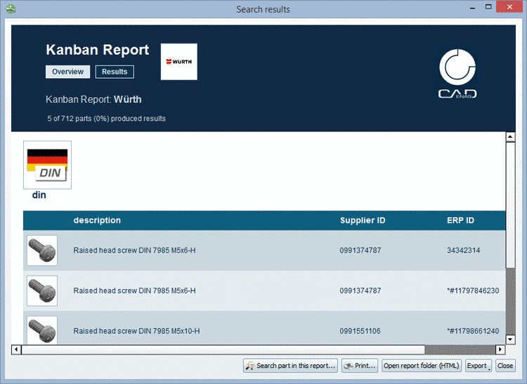This screenshot has width=527, height=384.
Task: Click the Würth logo tile
Action: coord(178,61)
